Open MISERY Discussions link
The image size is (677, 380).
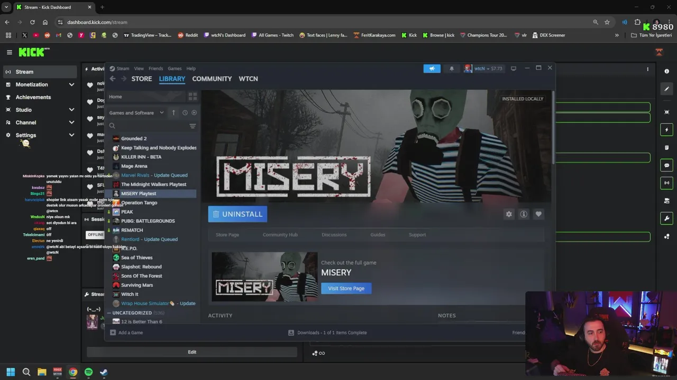334,235
